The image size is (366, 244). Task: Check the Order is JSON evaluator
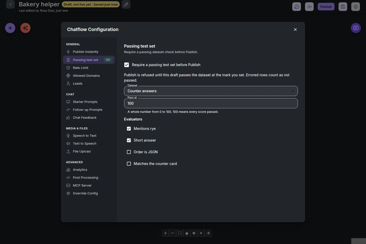click(x=129, y=152)
